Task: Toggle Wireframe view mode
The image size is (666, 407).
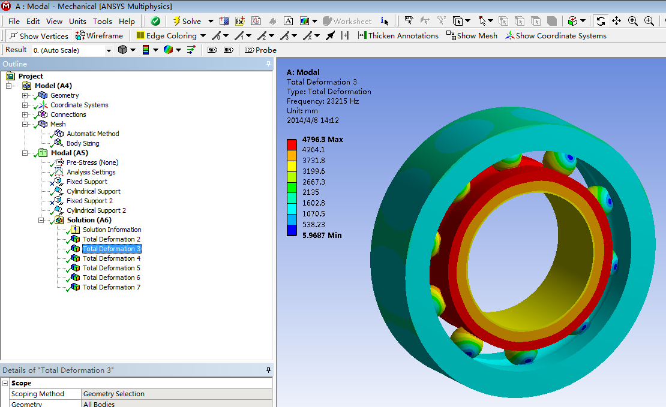Action: click(x=99, y=36)
